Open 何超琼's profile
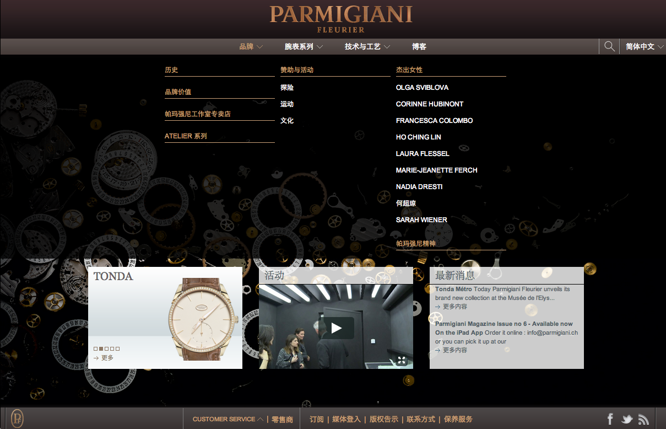The image size is (666, 429). coord(406,203)
